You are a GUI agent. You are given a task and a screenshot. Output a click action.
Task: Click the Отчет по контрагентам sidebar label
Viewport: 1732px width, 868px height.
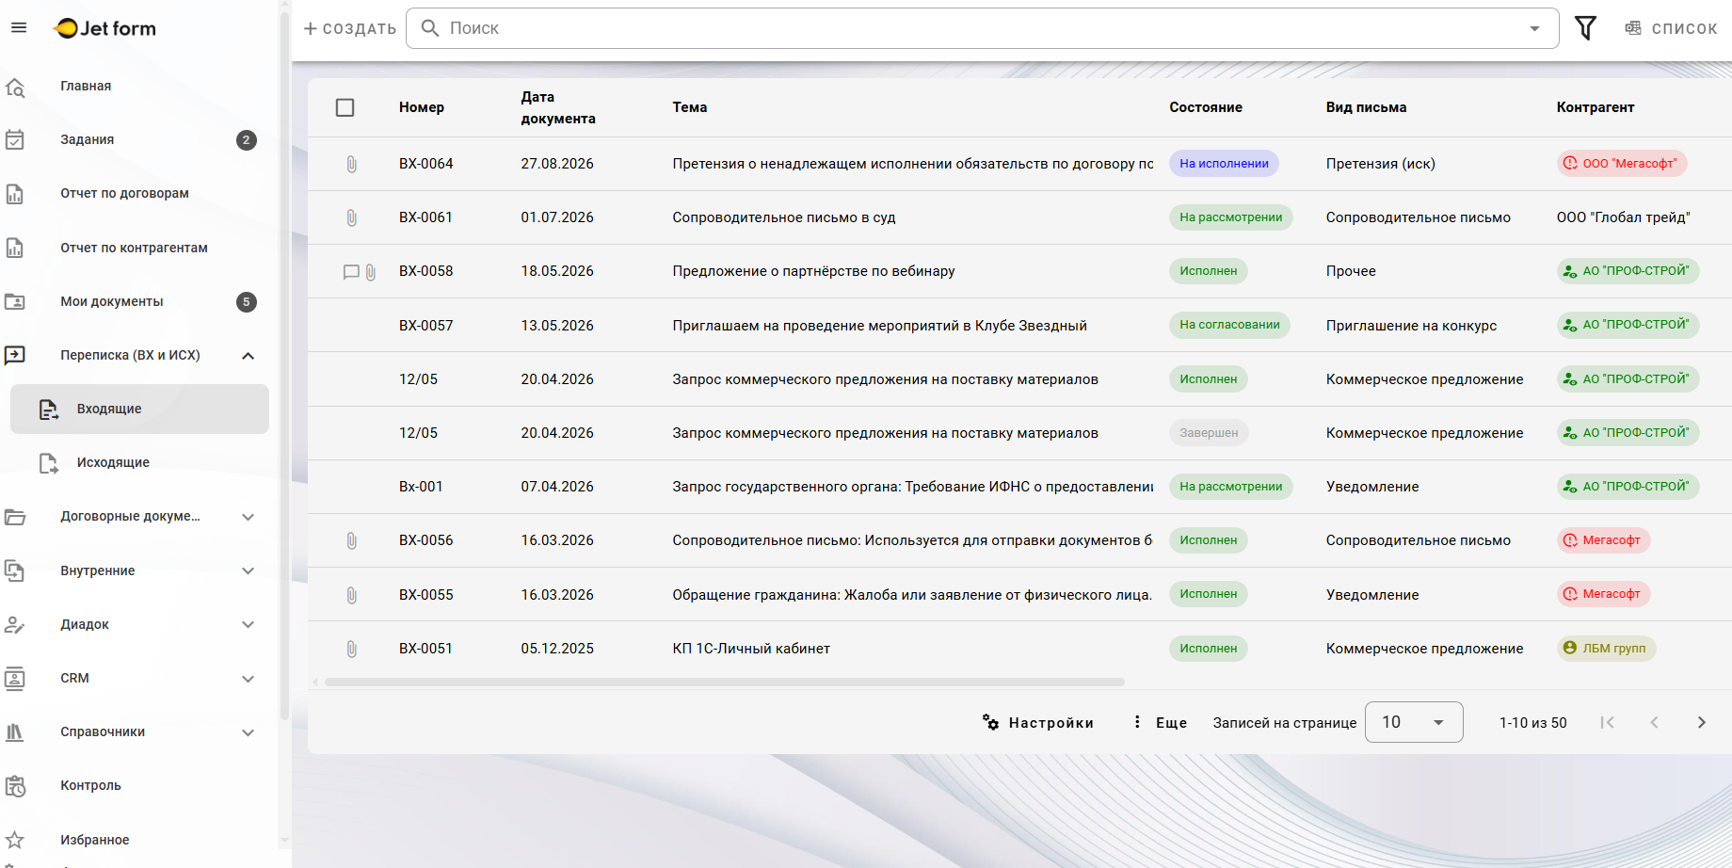[135, 248]
